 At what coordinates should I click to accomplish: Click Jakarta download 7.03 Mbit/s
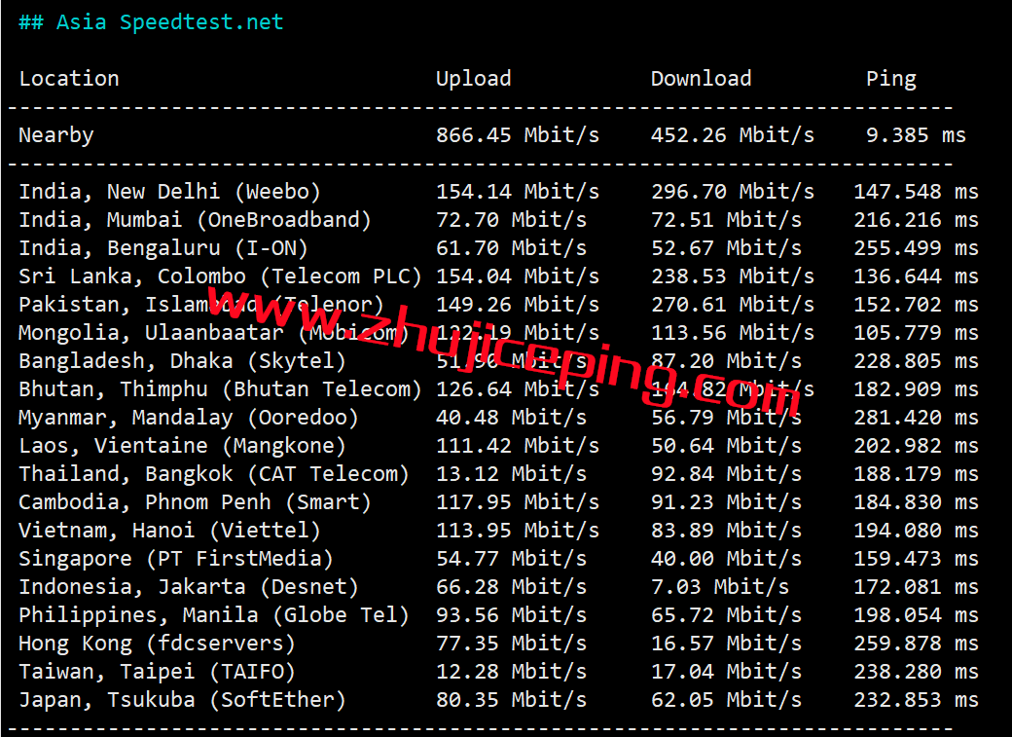pyautogui.click(x=720, y=588)
